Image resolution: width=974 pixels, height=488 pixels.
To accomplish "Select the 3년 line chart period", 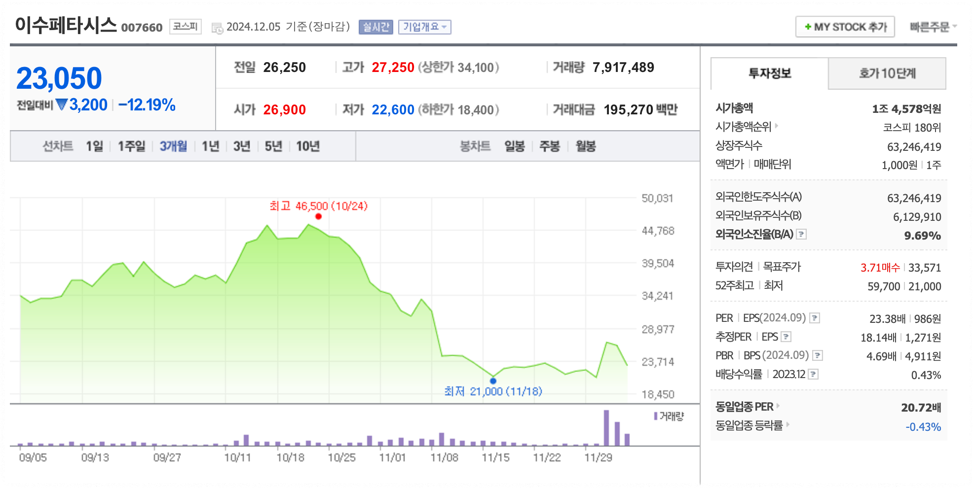I will [242, 146].
